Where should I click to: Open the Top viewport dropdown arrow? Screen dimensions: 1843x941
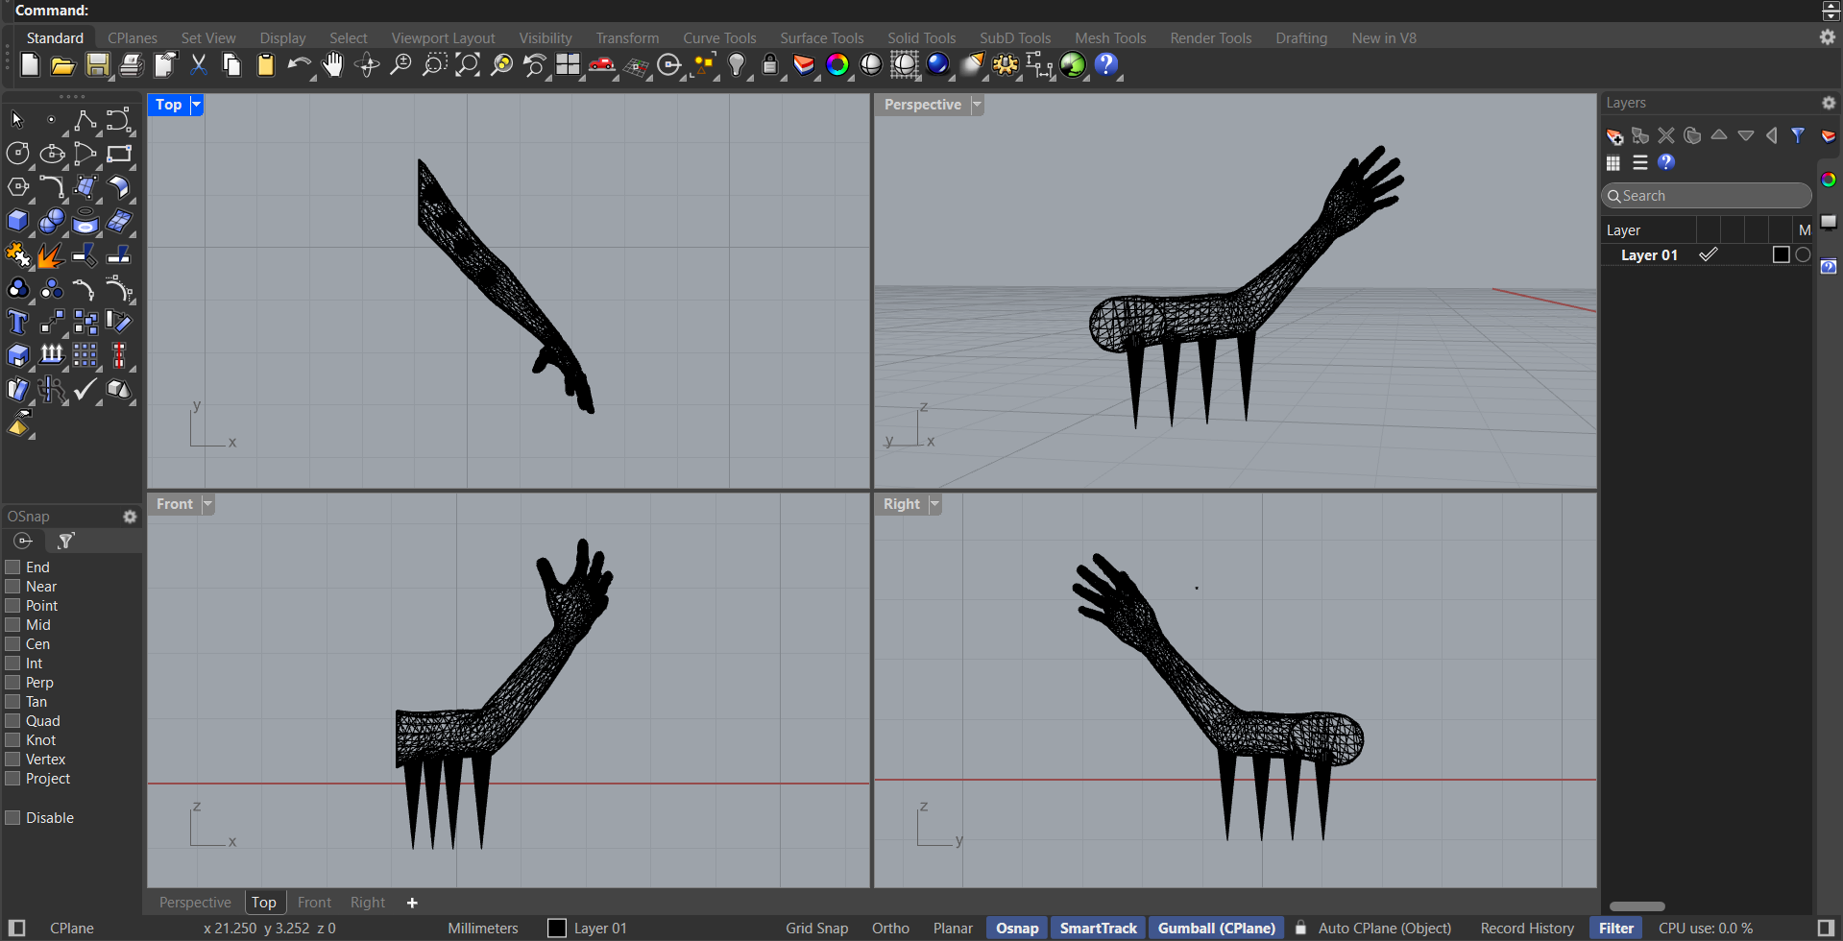coord(196,105)
